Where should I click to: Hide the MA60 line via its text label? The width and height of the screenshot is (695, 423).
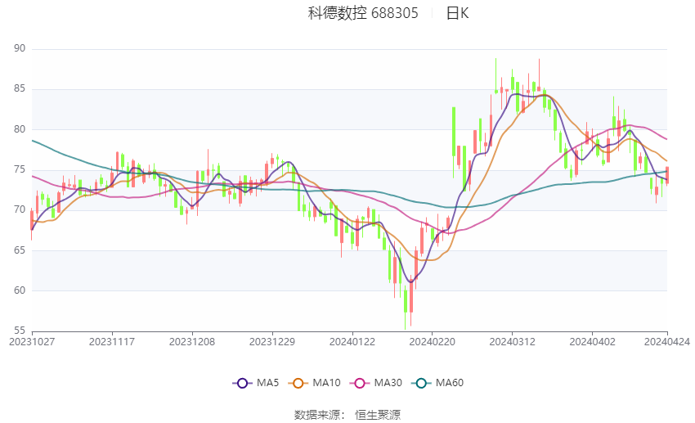click(450, 382)
